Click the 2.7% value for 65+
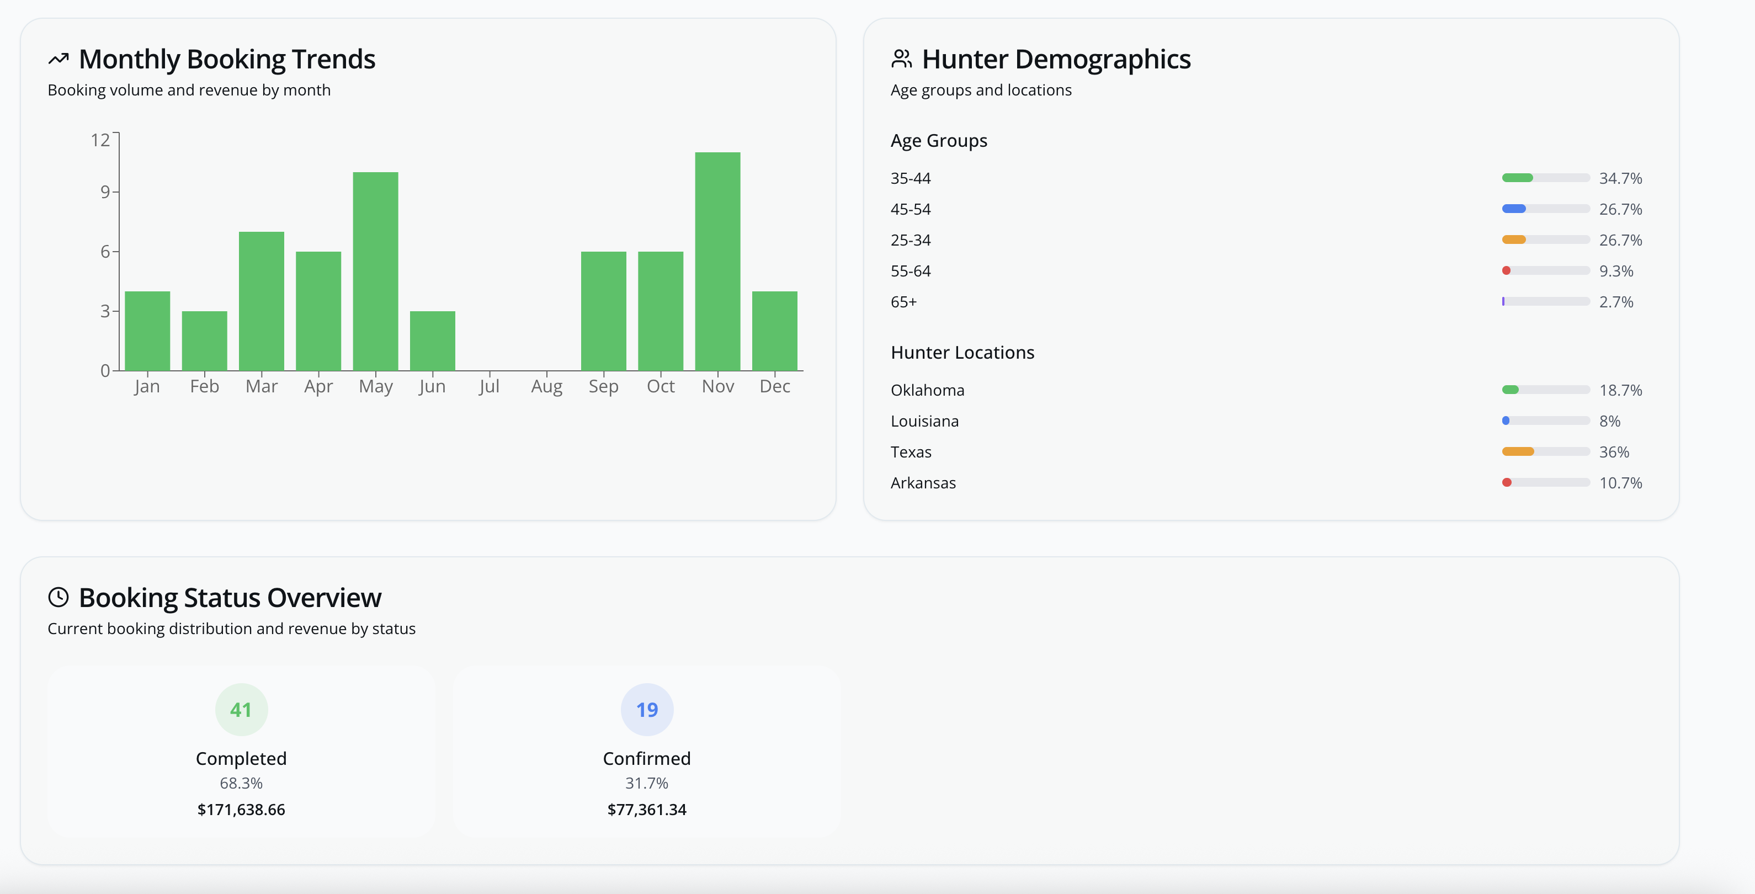 1616,302
